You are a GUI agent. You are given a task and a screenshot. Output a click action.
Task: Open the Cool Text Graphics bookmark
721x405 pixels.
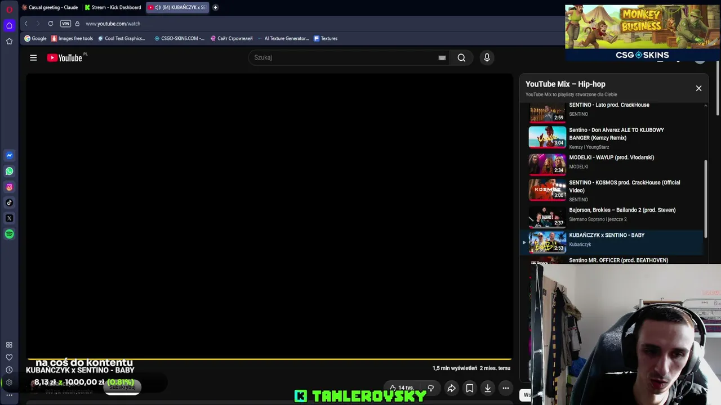[x=121, y=38]
